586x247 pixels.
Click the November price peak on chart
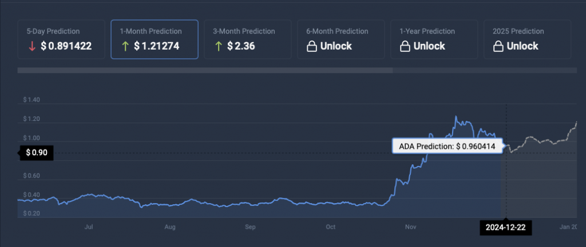coord(456,116)
